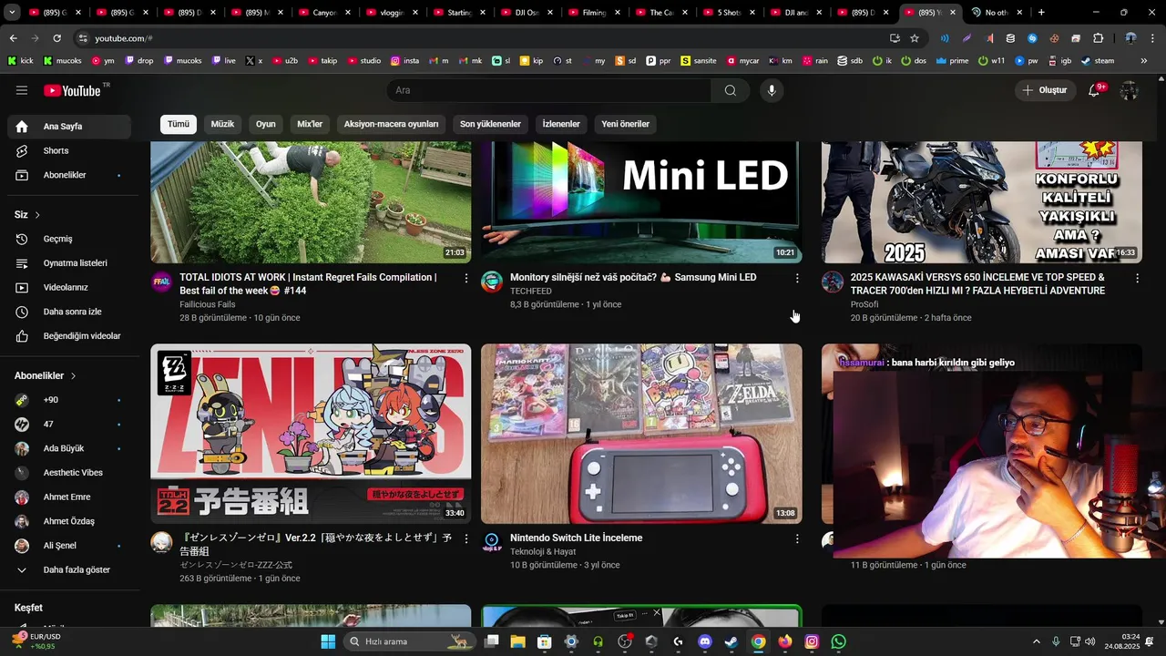Open options for Kawasaki Versys 650 video

coord(1137,278)
